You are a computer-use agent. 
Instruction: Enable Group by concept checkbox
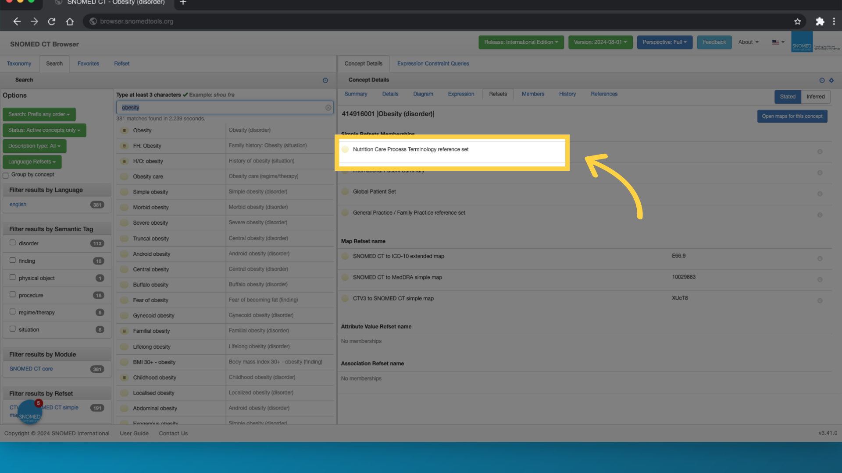6,175
